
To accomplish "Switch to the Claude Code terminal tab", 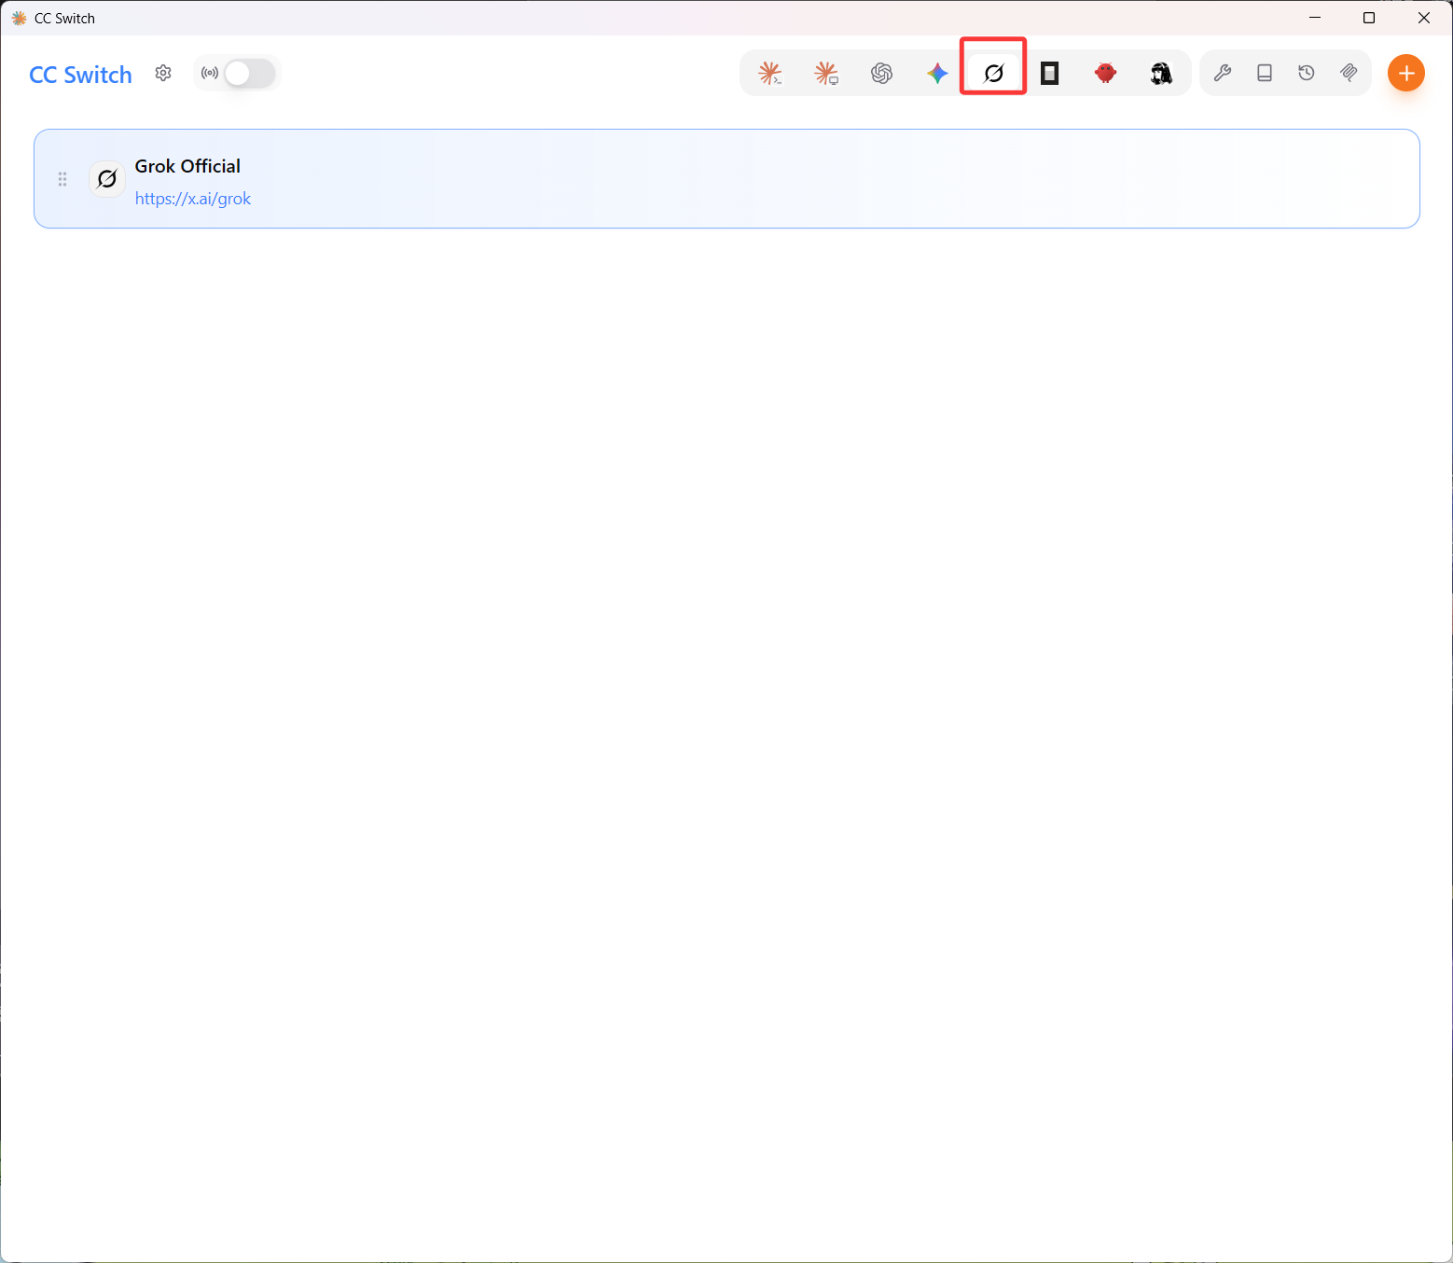I will point(770,73).
